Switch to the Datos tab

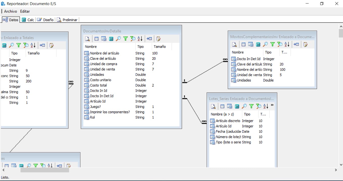(x=11, y=20)
